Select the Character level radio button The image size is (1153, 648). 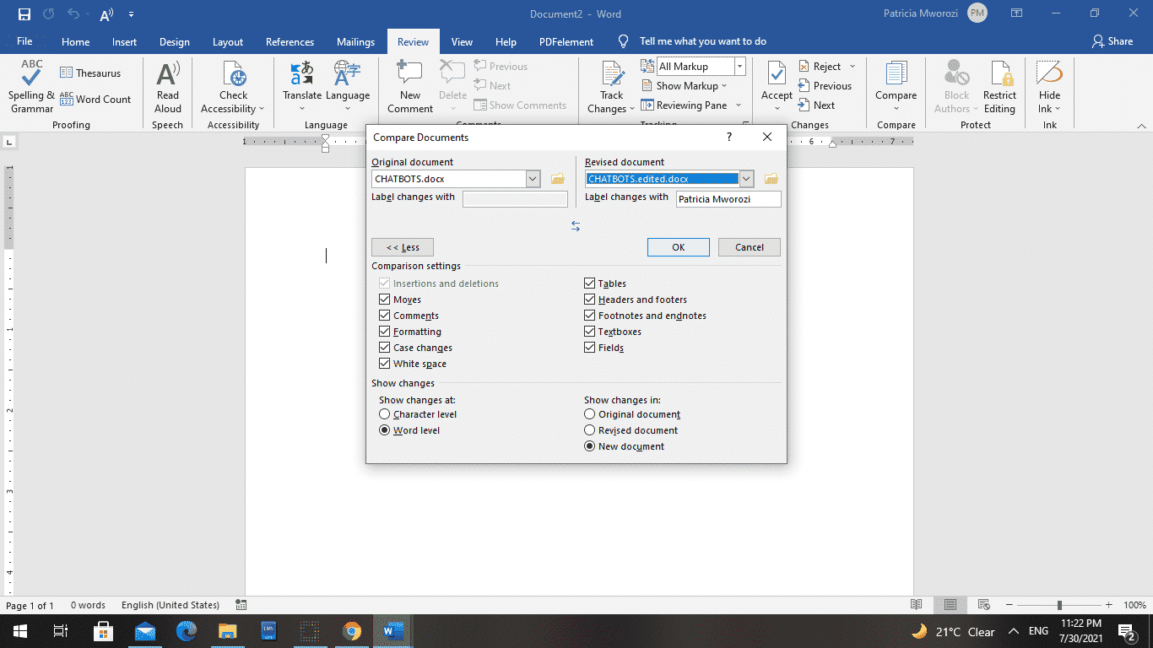coord(385,413)
